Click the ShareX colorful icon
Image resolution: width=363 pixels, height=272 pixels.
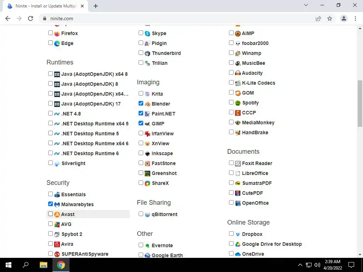tap(147, 183)
